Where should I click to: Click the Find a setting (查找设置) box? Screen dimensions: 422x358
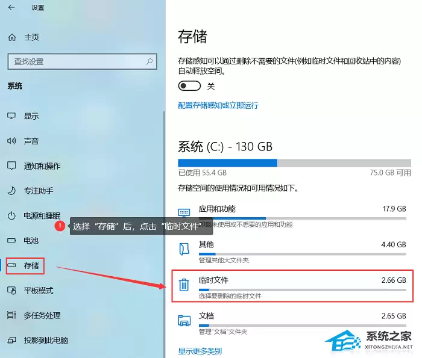tap(83, 61)
